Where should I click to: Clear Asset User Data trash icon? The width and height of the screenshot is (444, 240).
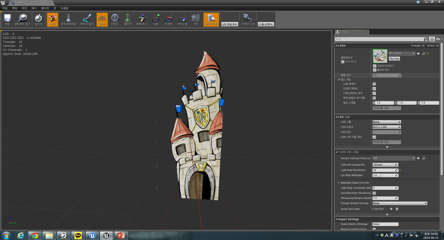397,209
